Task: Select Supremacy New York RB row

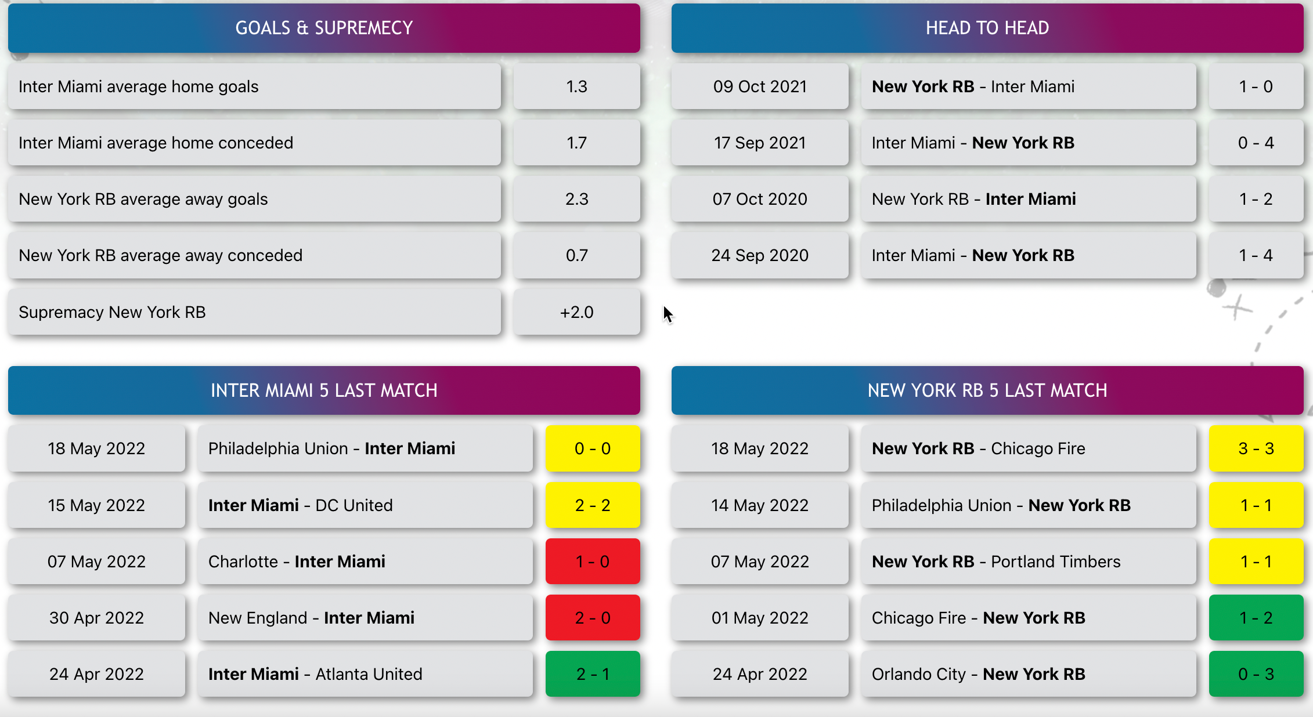Action: (x=254, y=312)
